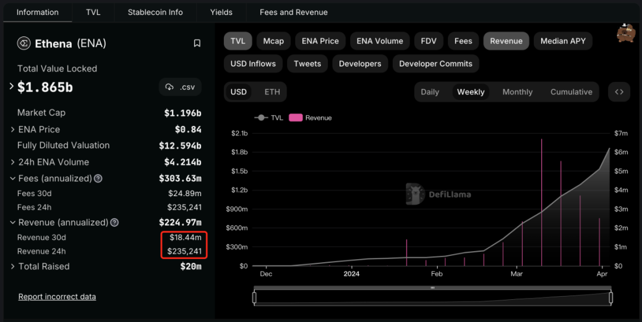Open the Information tab
The image size is (642, 322).
point(37,12)
